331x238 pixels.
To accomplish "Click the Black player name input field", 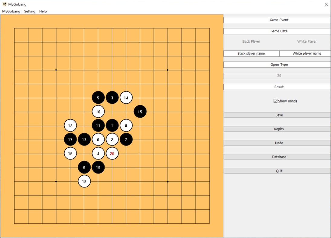I will click(251, 53).
